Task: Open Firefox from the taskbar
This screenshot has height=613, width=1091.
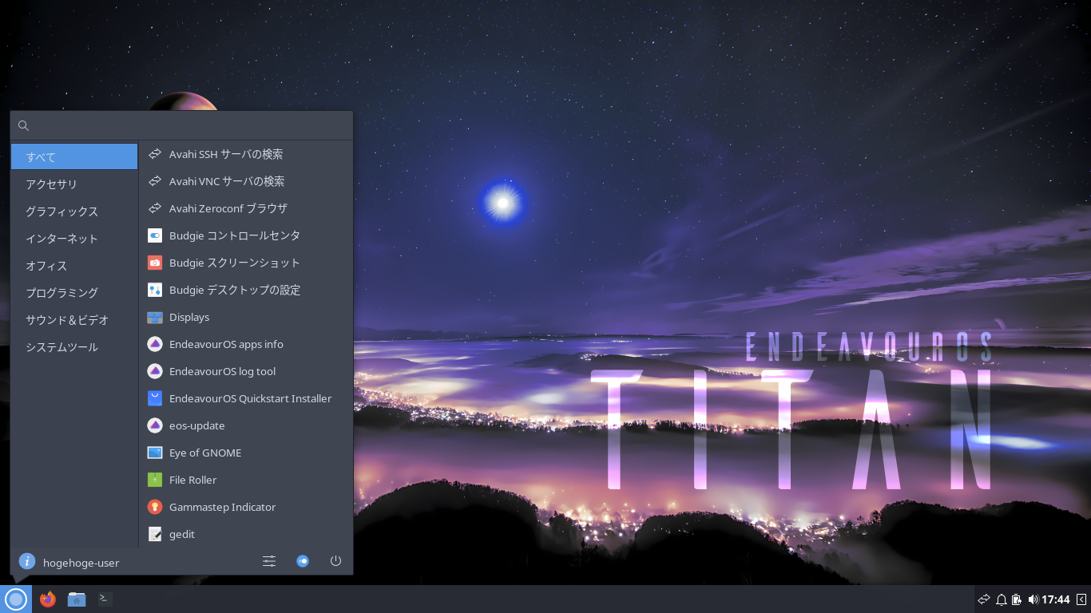Action: pos(48,599)
